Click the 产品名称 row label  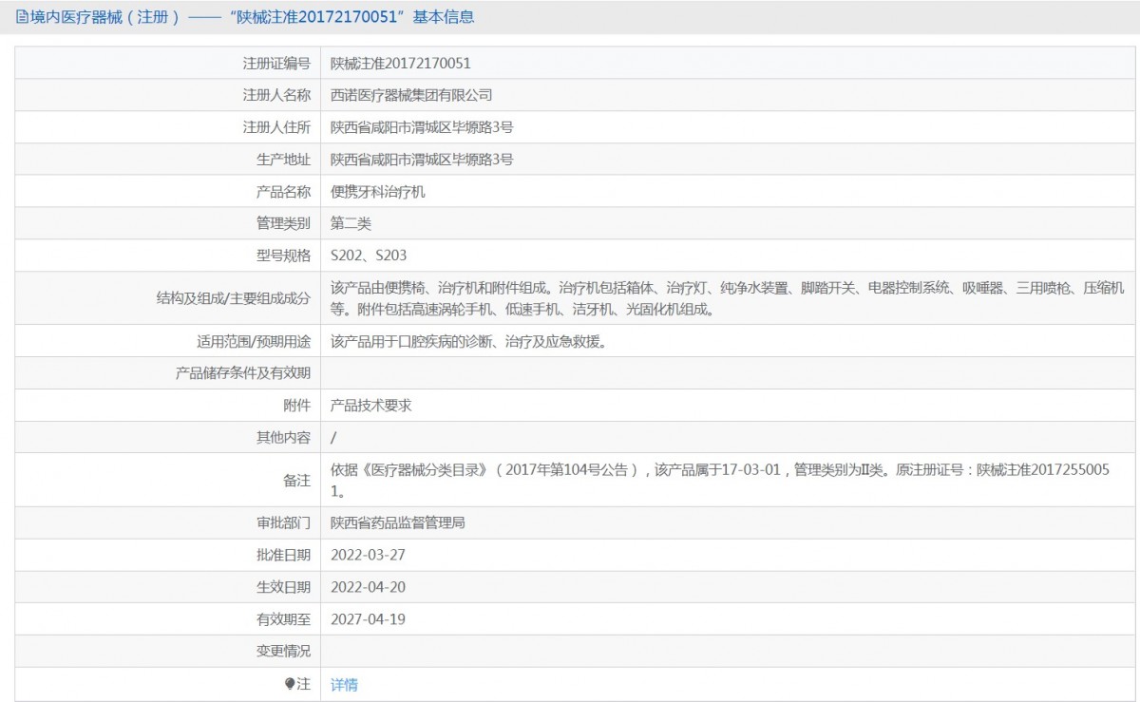283,192
